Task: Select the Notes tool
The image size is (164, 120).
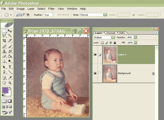Action: pyautogui.click(x=4, y=78)
